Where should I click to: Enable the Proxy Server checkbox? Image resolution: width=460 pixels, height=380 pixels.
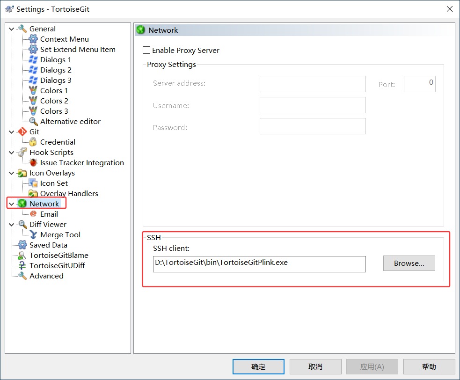pos(146,50)
